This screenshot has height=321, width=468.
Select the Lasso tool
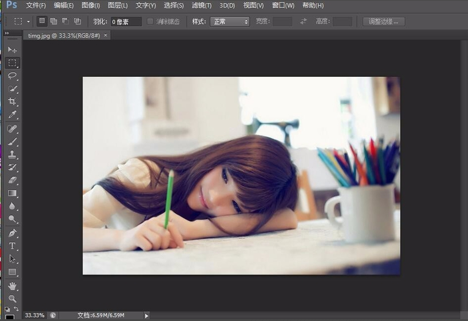coord(12,76)
